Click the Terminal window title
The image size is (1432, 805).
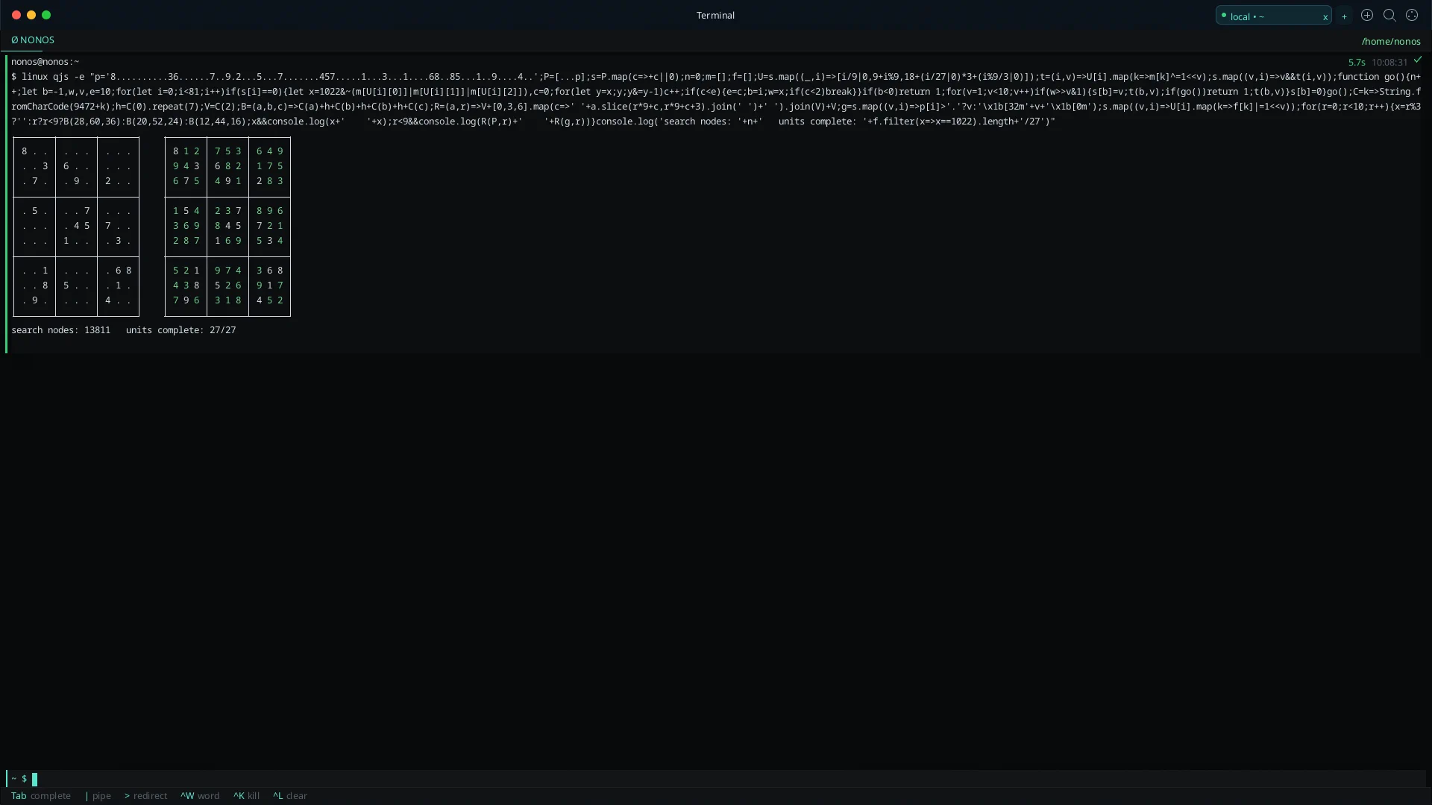tap(715, 16)
